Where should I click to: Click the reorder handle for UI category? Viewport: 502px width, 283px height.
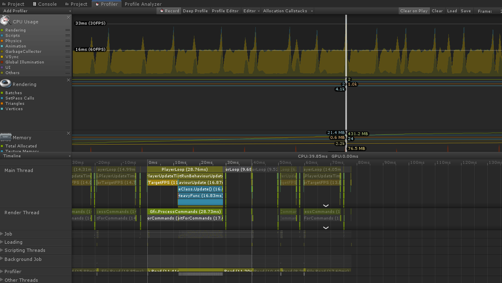click(x=67, y=67)
